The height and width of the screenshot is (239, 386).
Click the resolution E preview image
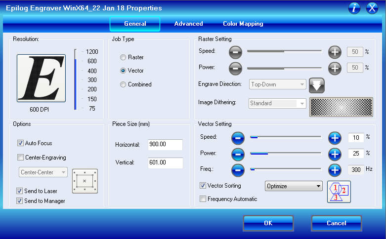pos(41,78)
